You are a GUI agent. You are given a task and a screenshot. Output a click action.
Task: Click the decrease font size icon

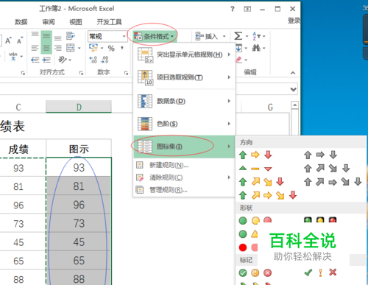tap(20, 41)
